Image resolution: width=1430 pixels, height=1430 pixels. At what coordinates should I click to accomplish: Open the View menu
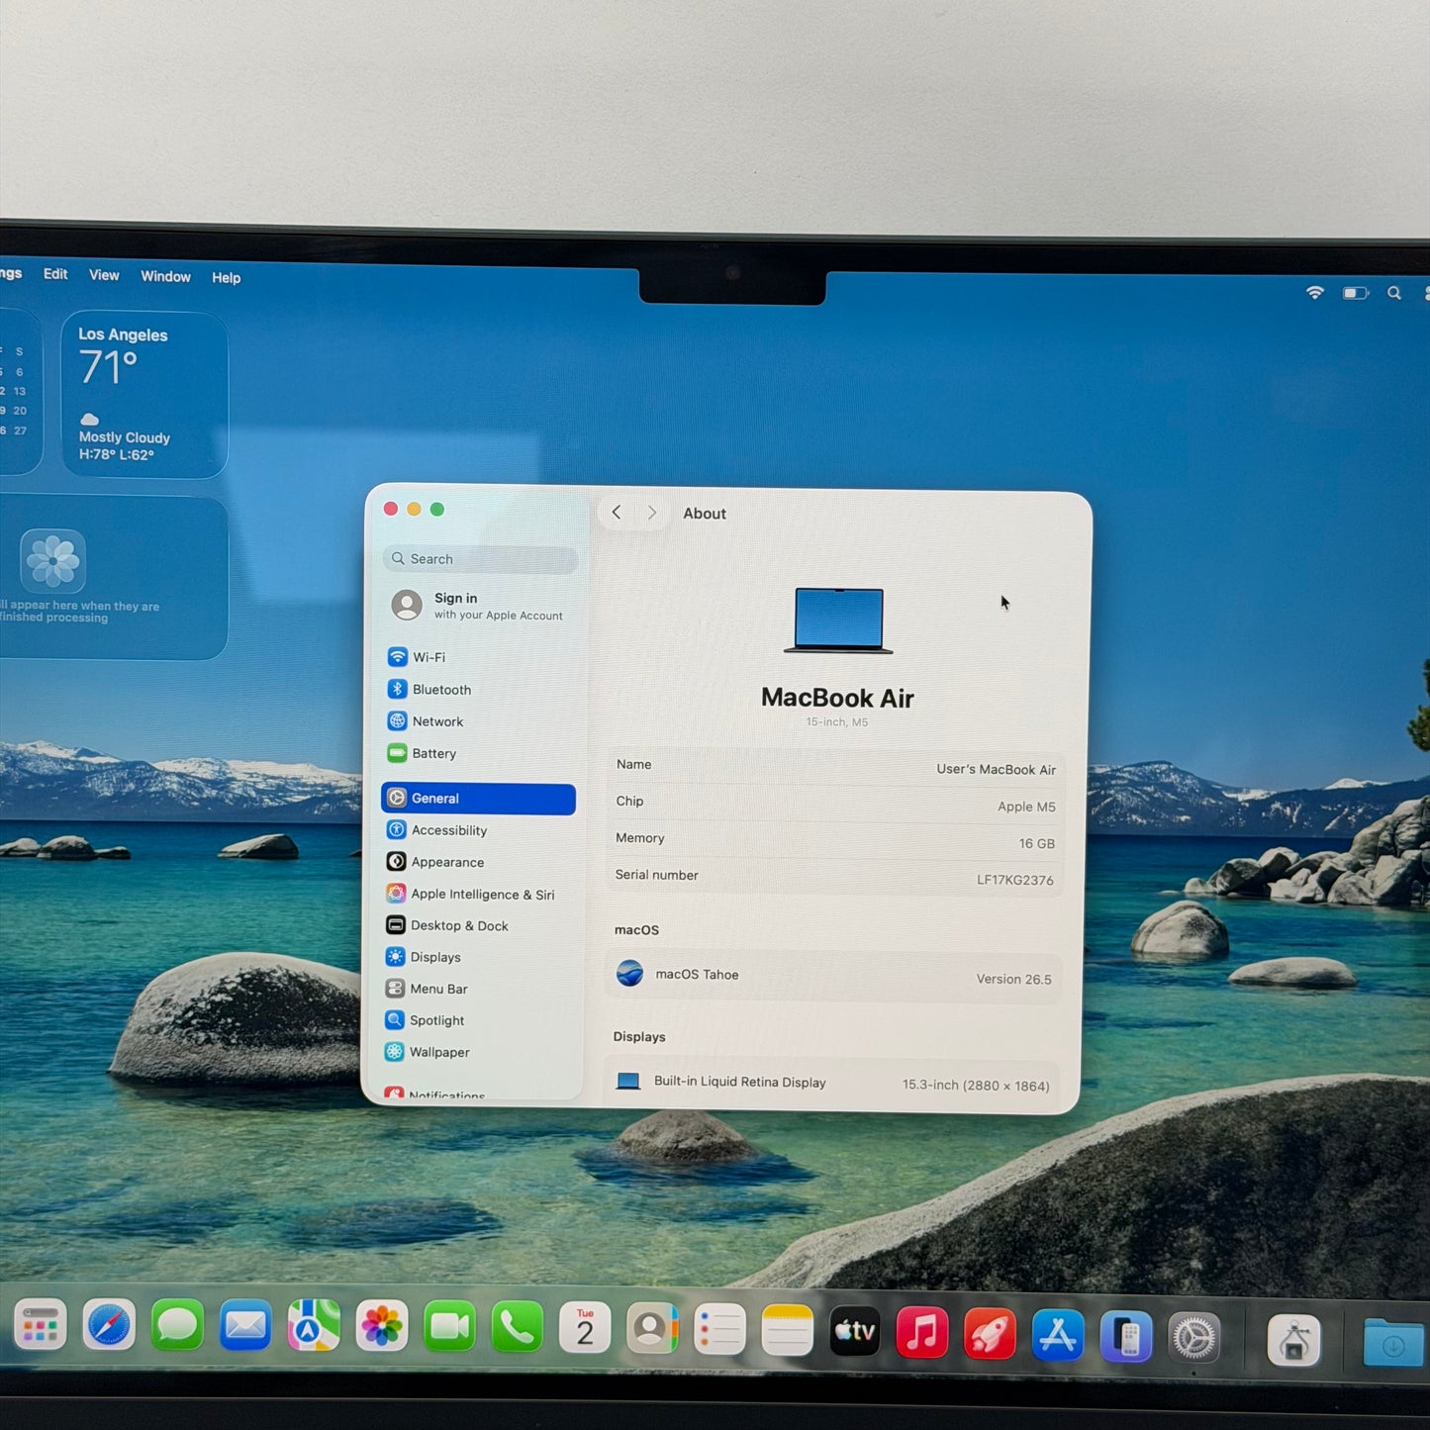point(104,275)
